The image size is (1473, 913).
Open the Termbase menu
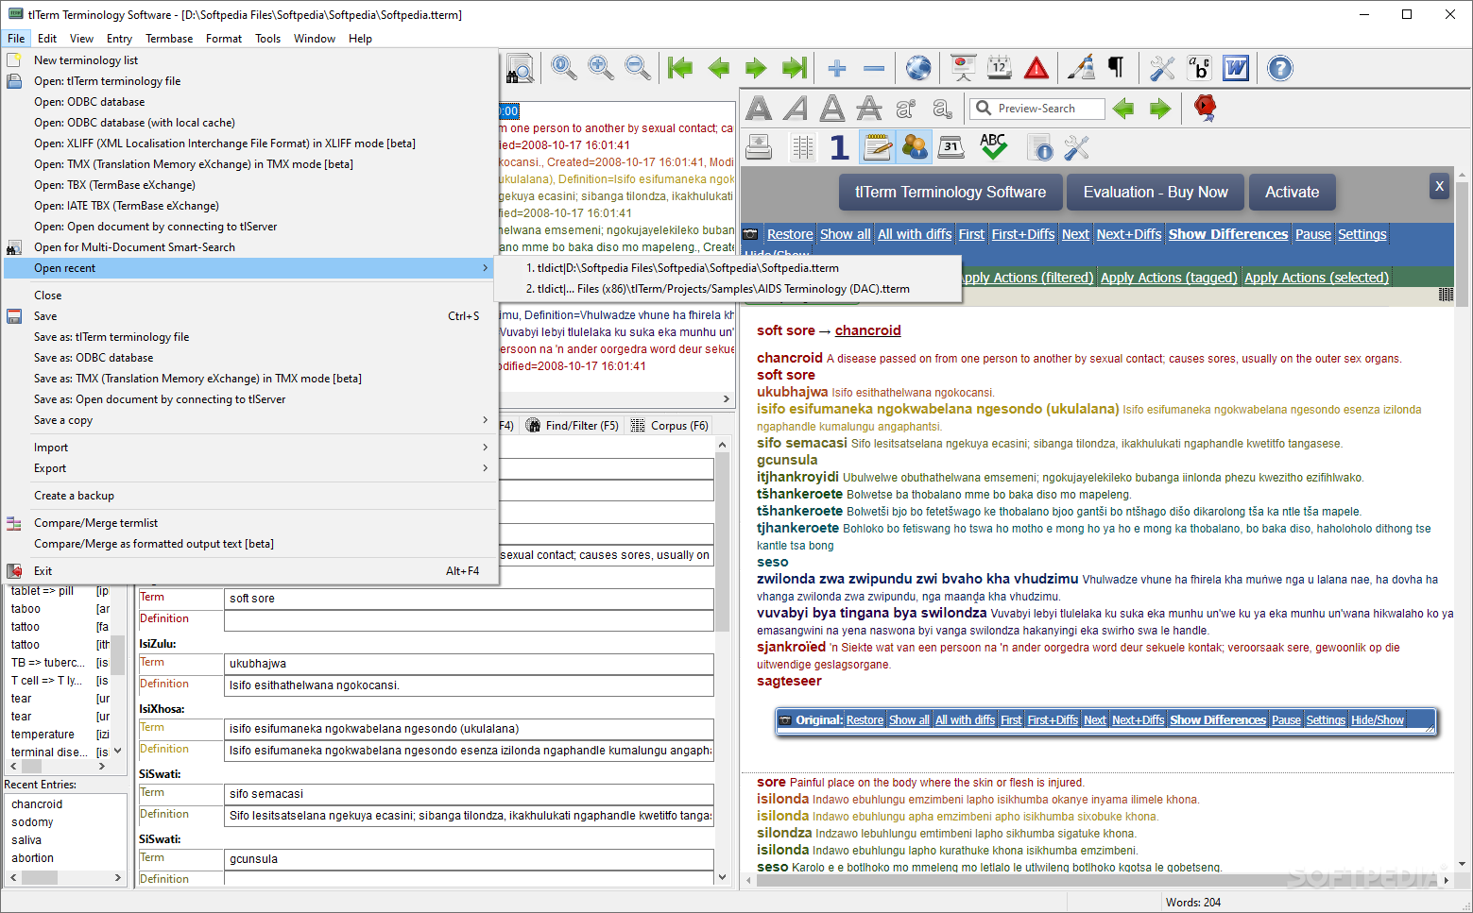169,39
